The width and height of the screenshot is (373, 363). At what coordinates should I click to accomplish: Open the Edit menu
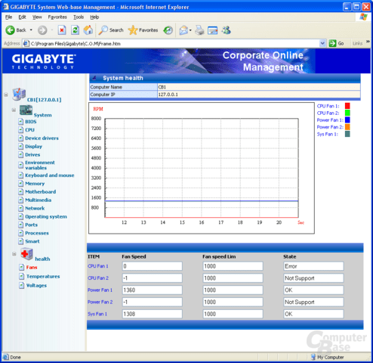(22, 17)
